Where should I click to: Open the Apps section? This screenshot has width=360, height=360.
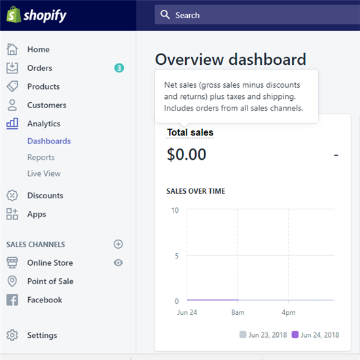[37, 214]
